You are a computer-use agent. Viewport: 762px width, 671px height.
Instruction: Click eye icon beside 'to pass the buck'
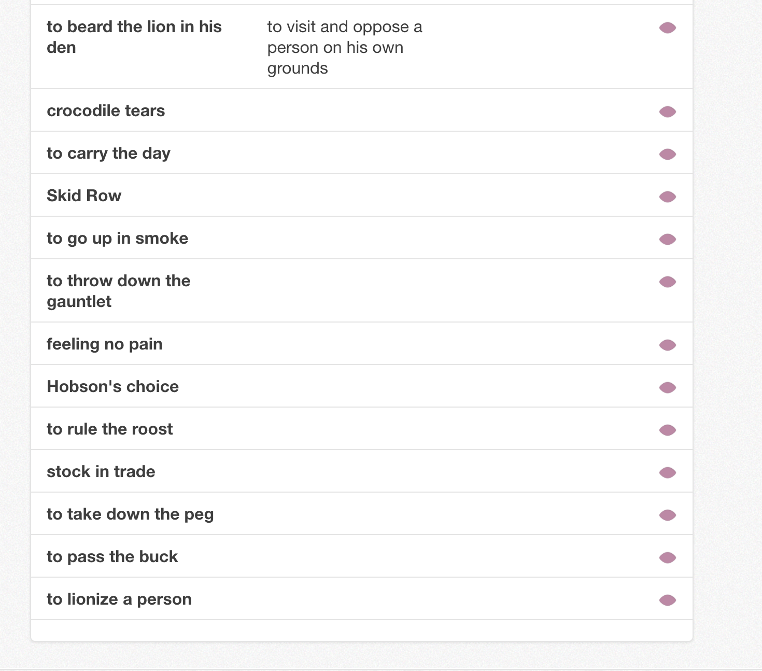click(667, 557)
